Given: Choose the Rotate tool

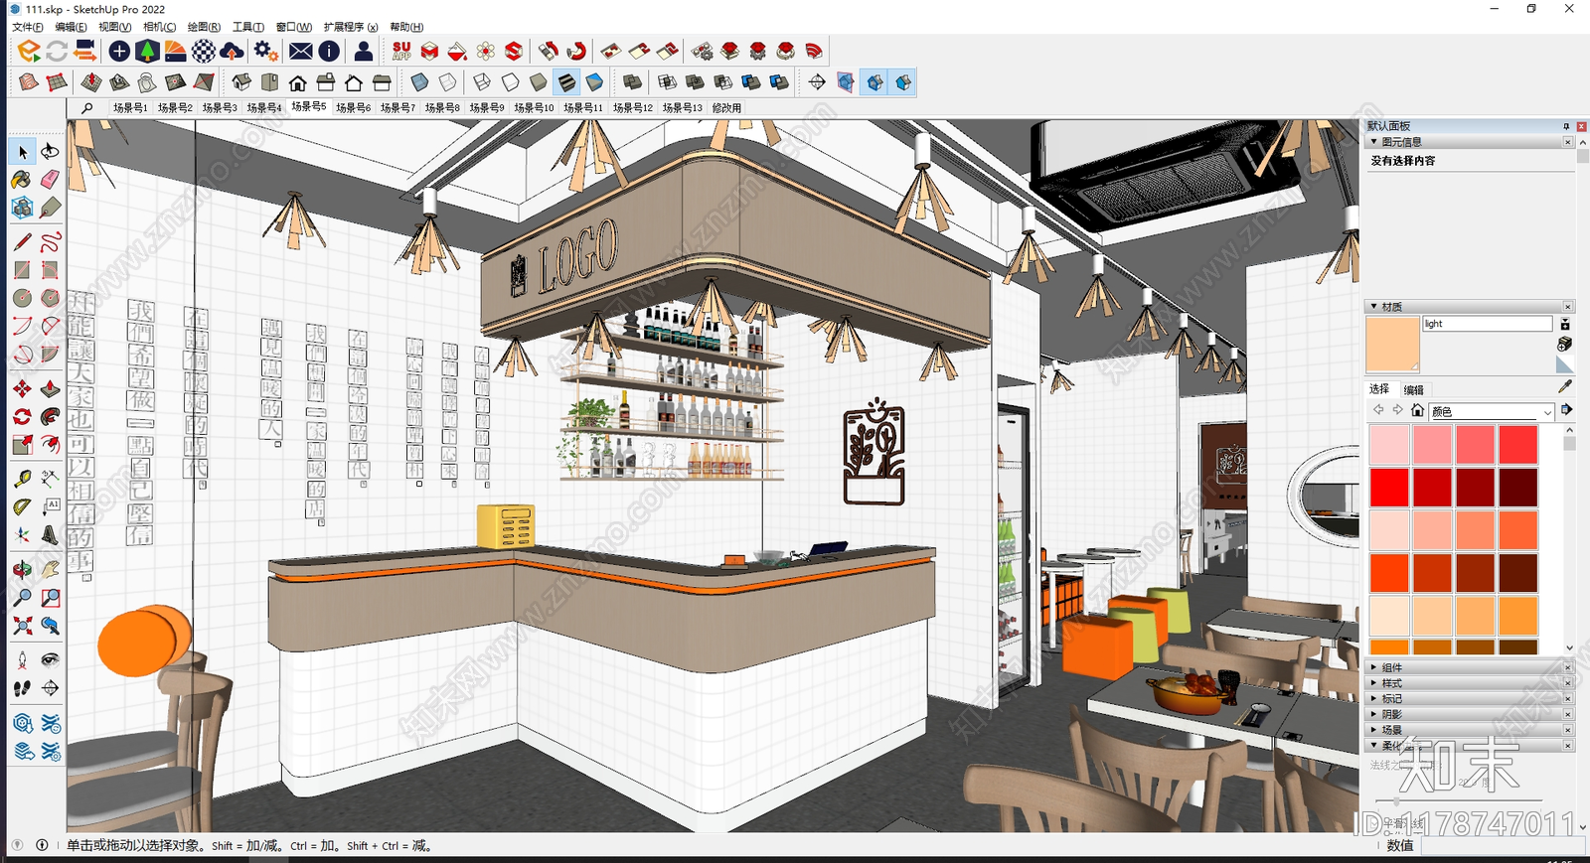Looking at the screenshot, I should coord(22,416).
